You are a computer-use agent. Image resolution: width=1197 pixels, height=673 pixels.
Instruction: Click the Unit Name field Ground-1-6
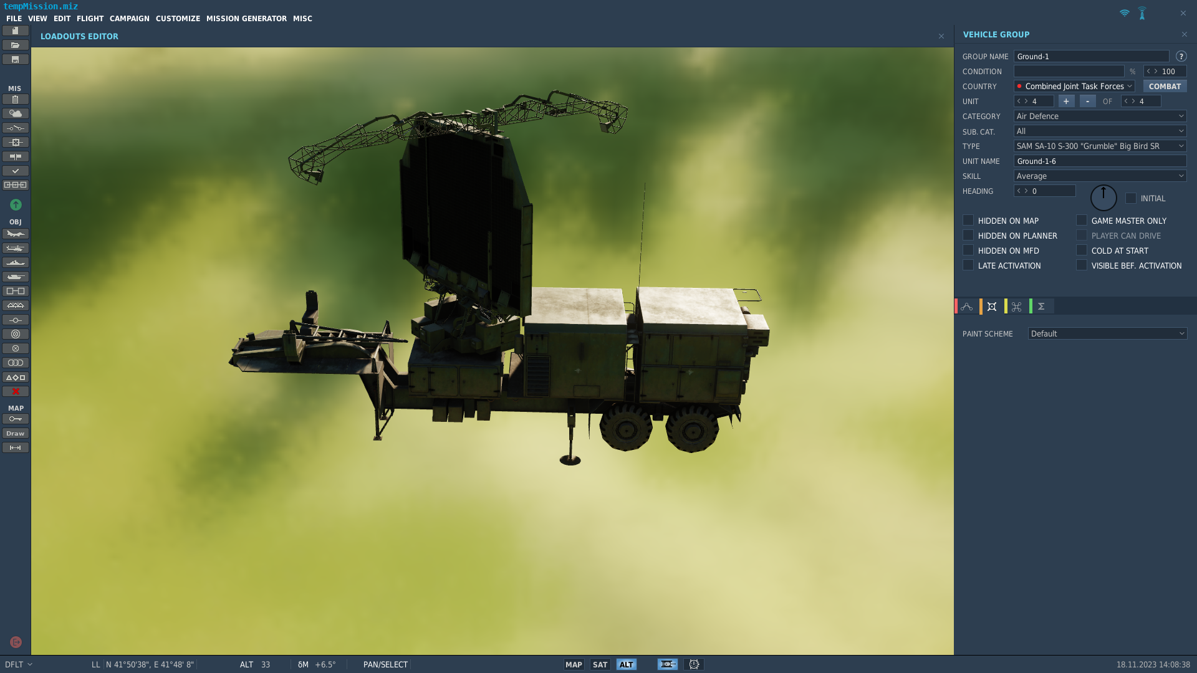(x=1100, y=161)
